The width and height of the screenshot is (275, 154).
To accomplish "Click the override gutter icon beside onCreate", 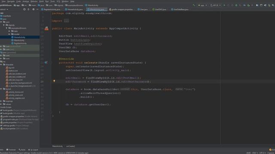I will click(46, 62).
